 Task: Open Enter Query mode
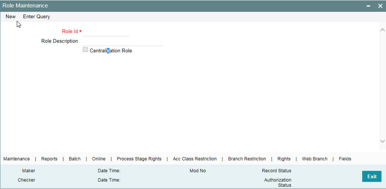click(x=37, y=16)
